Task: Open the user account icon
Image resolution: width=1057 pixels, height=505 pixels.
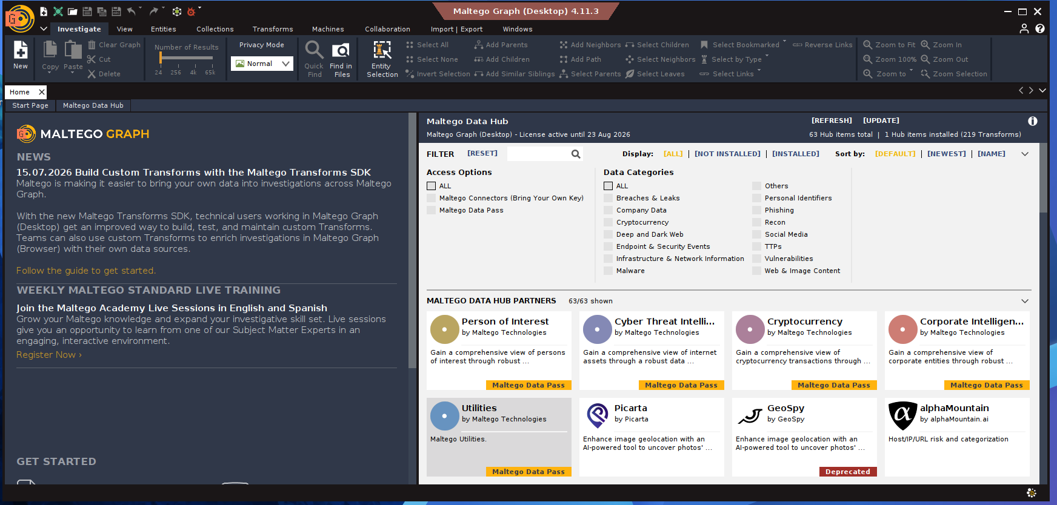Action: click(x=1024, y=28)
